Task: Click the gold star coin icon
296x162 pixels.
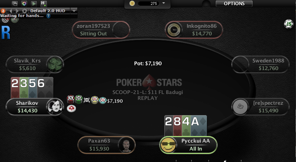Action: pos(132,3)
